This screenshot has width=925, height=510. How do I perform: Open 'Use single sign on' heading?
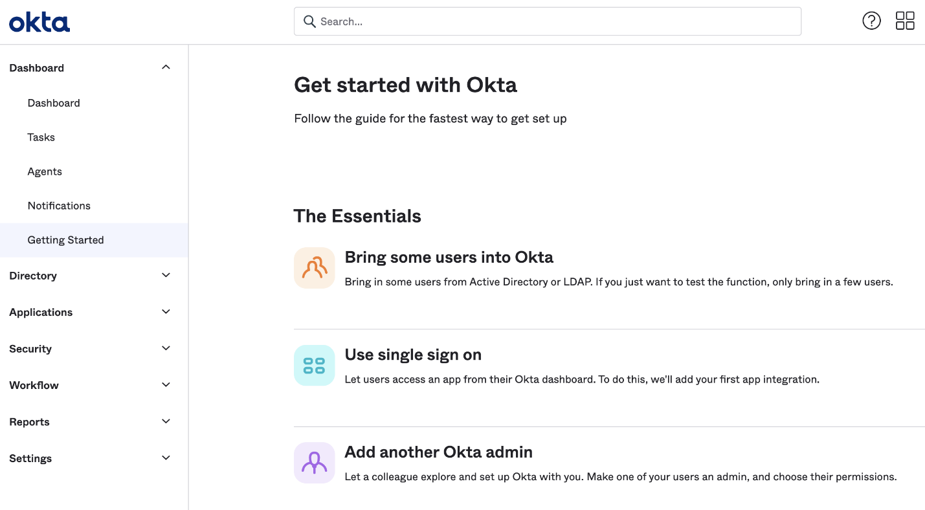(x=413, y=355)
